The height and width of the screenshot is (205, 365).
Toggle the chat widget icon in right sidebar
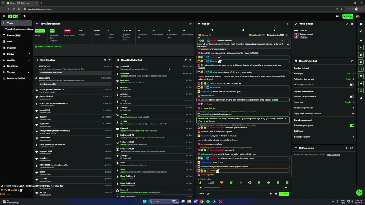361,62
